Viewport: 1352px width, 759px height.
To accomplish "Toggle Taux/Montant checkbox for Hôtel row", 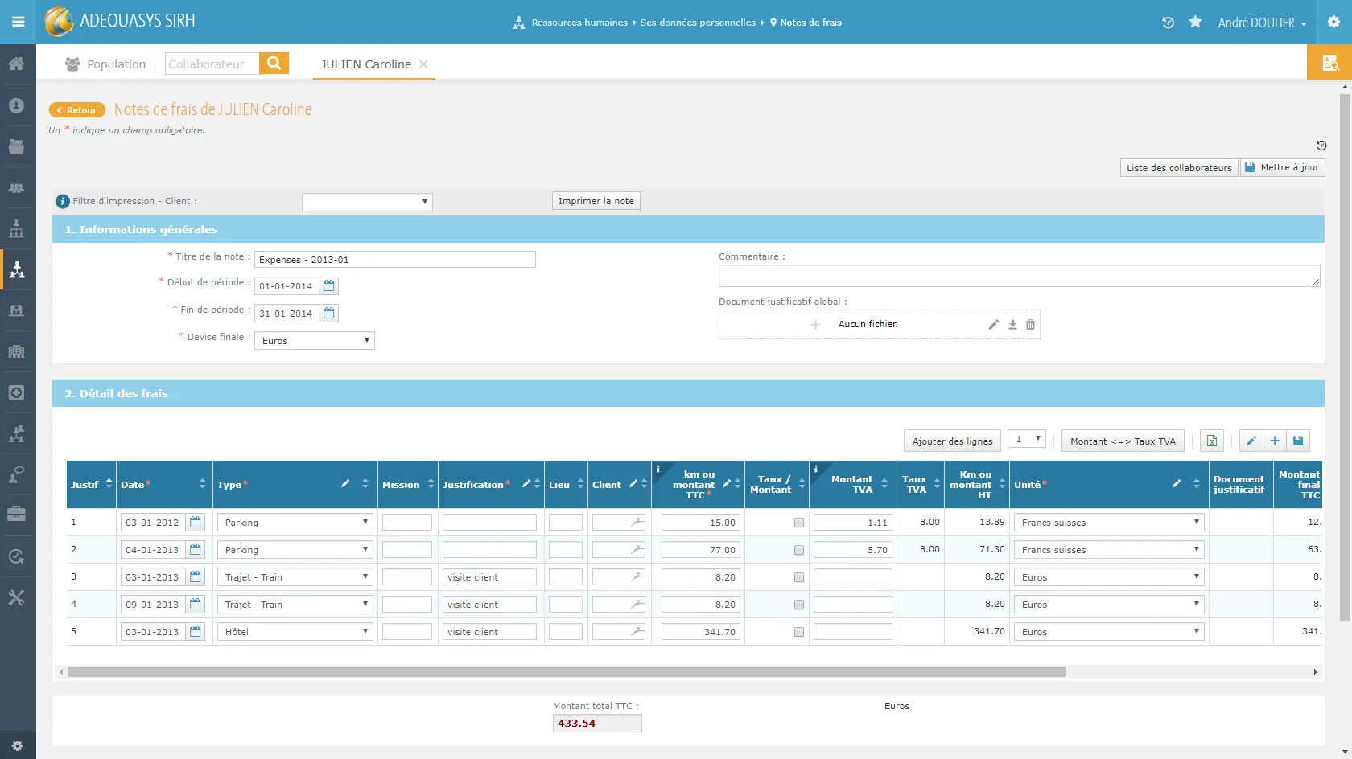I will [799, 632].
